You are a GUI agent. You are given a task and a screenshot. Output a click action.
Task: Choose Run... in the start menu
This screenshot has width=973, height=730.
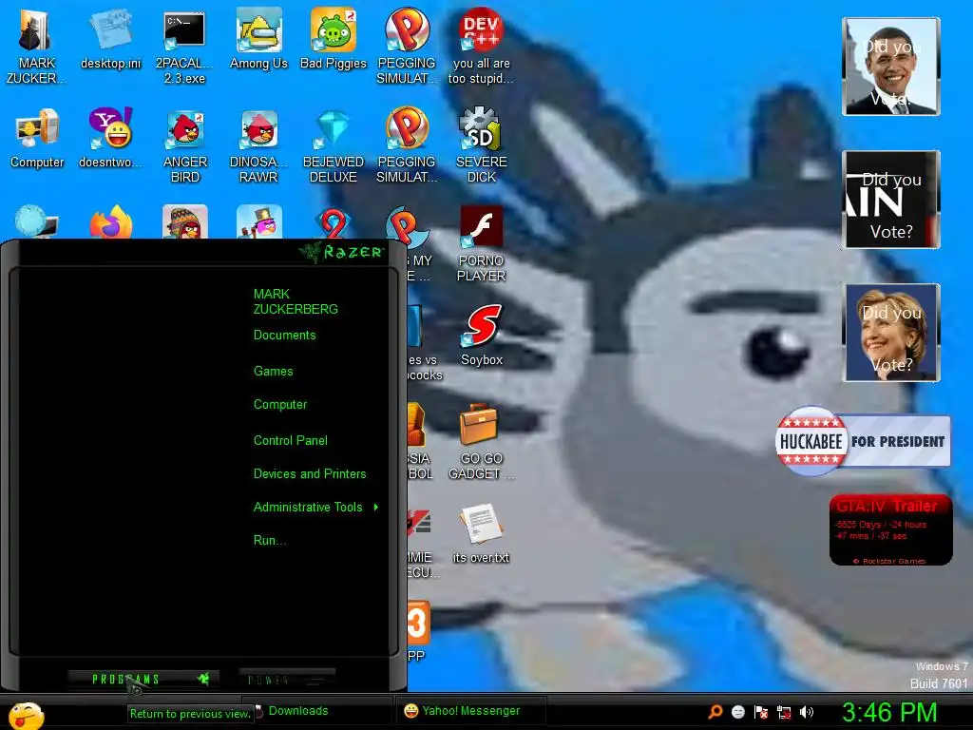[269, 540]
